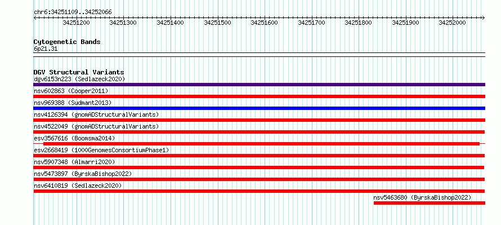Click the Cytogenetic Bands track title
Viewport: 501px width, 225px height.
click(x=67, y=42)
